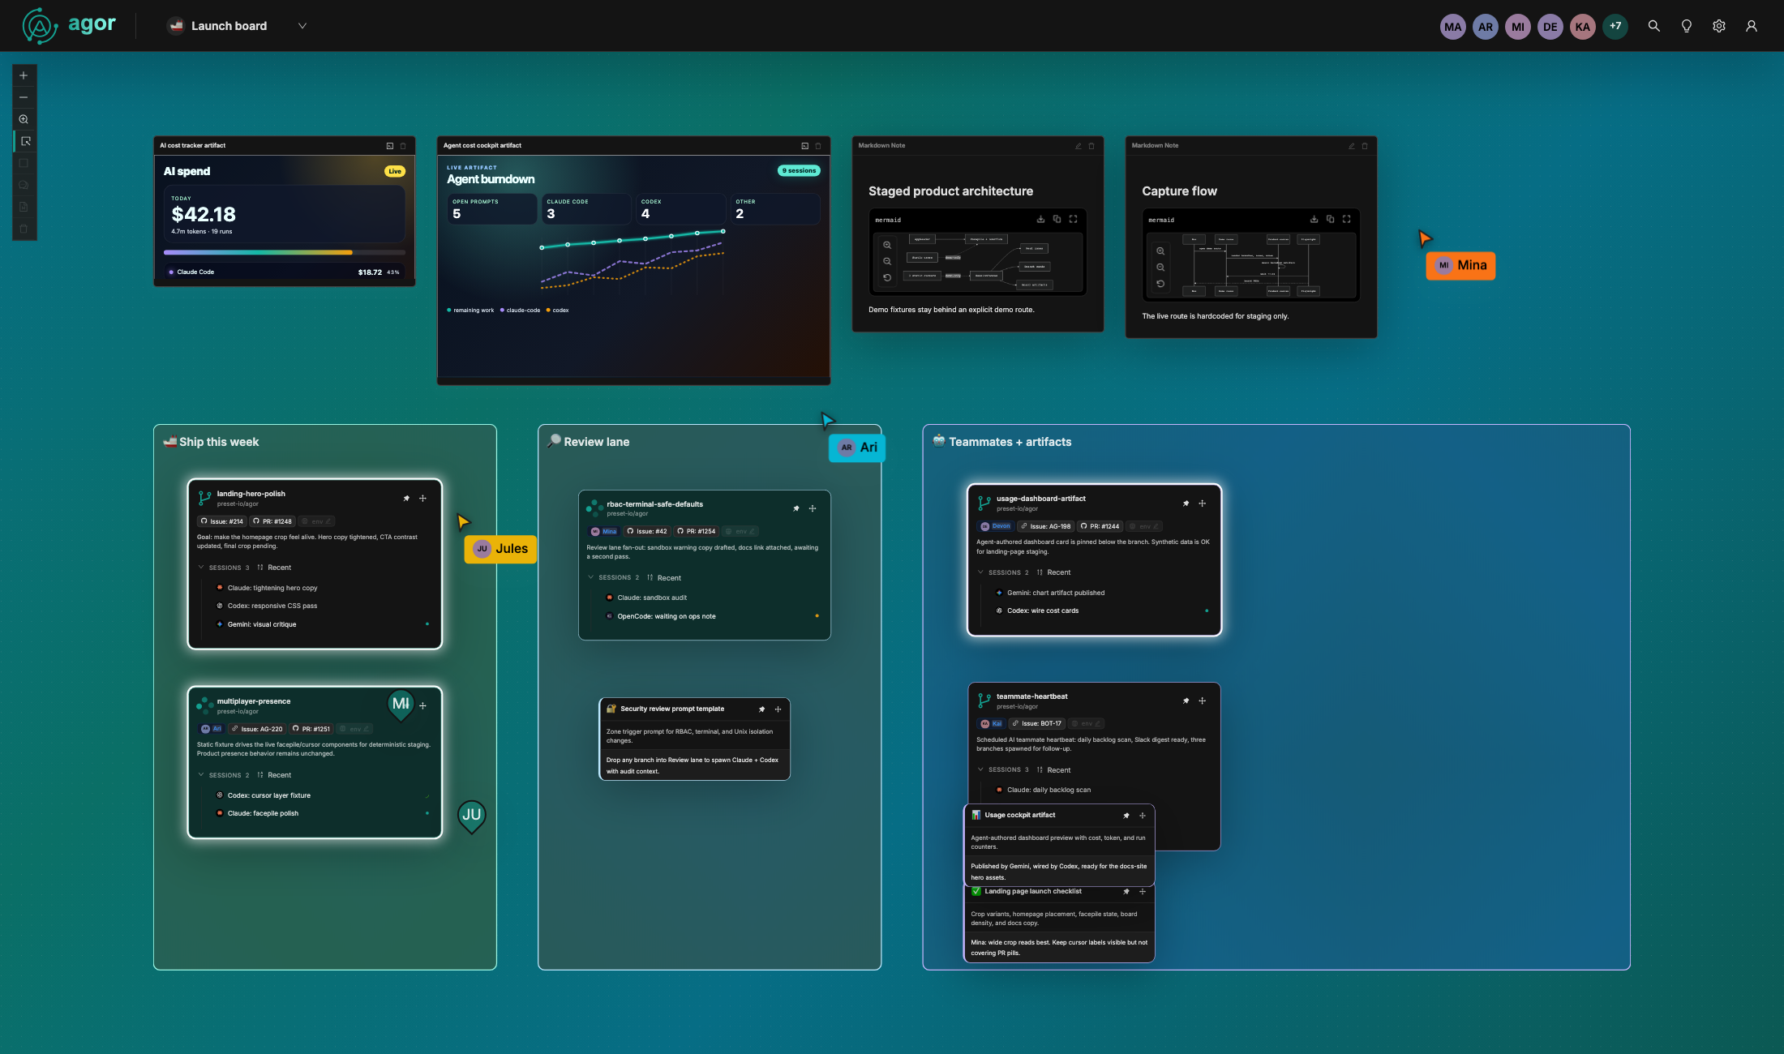Collapse sessions in usage-dashboard-artifact

click(980, 572)
